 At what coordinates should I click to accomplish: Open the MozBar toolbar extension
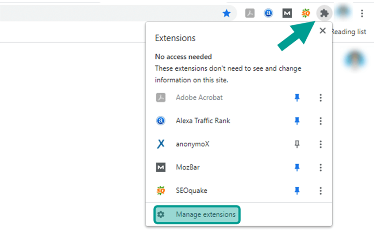point(287,13)
